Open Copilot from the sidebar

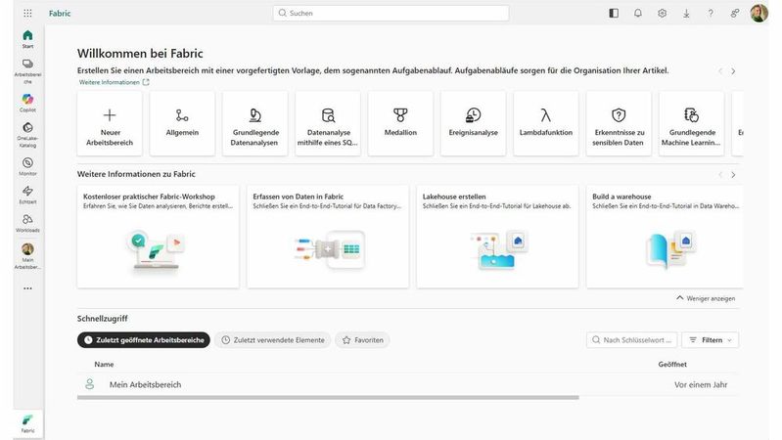(x=27, y=102)
